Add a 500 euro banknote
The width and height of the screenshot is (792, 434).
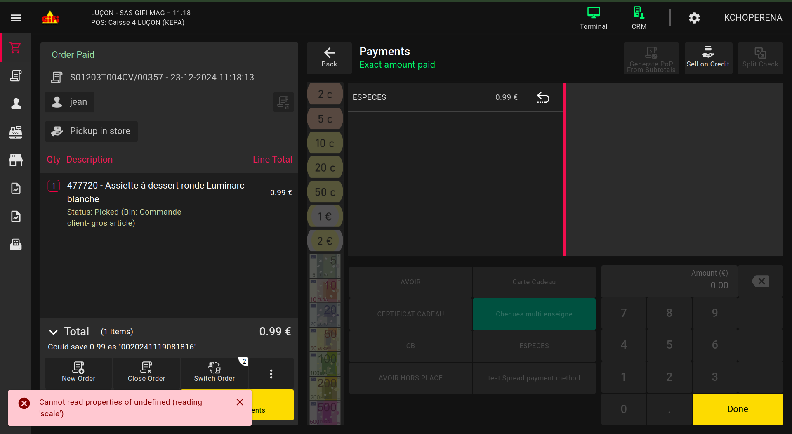[x=325, y=413]
